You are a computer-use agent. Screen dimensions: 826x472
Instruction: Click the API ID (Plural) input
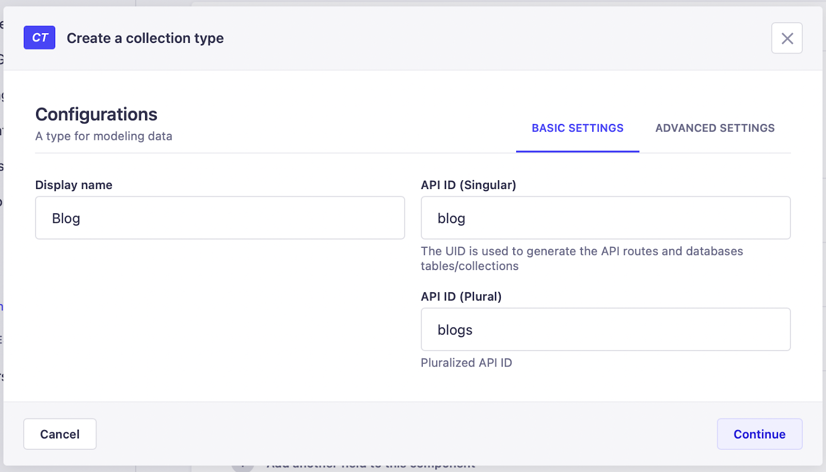tap(606, 329)
